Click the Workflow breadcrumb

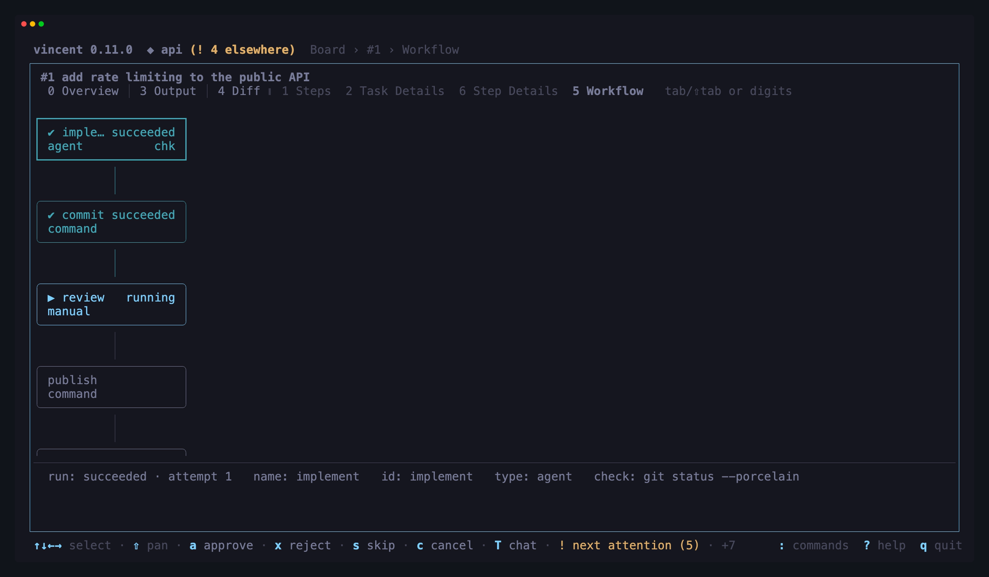pyautogui.click(x=430, y=50)
